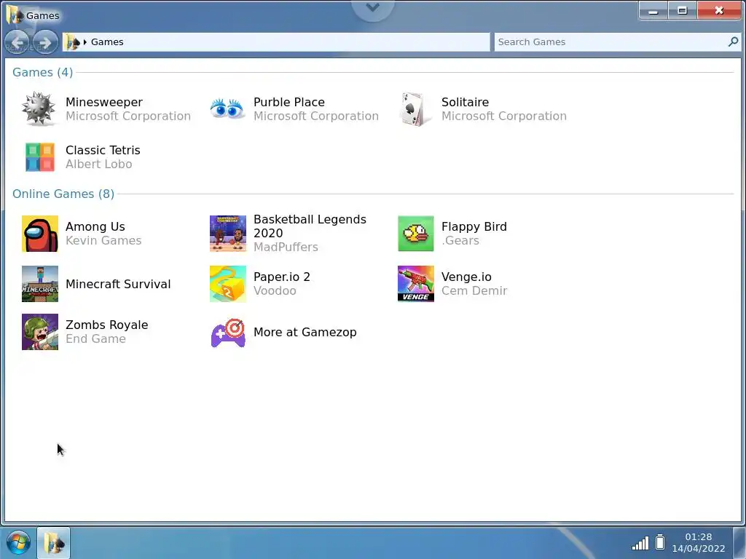Open the Minesweeper mine icon
This screenshot has height=559, width=746.
pyautogui.click(x=39, y=109)
